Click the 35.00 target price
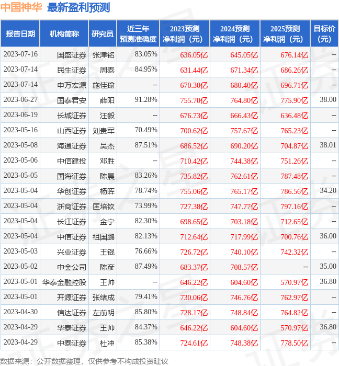Image resolution: width=339 pixels, height=366 pixels. 328,266
